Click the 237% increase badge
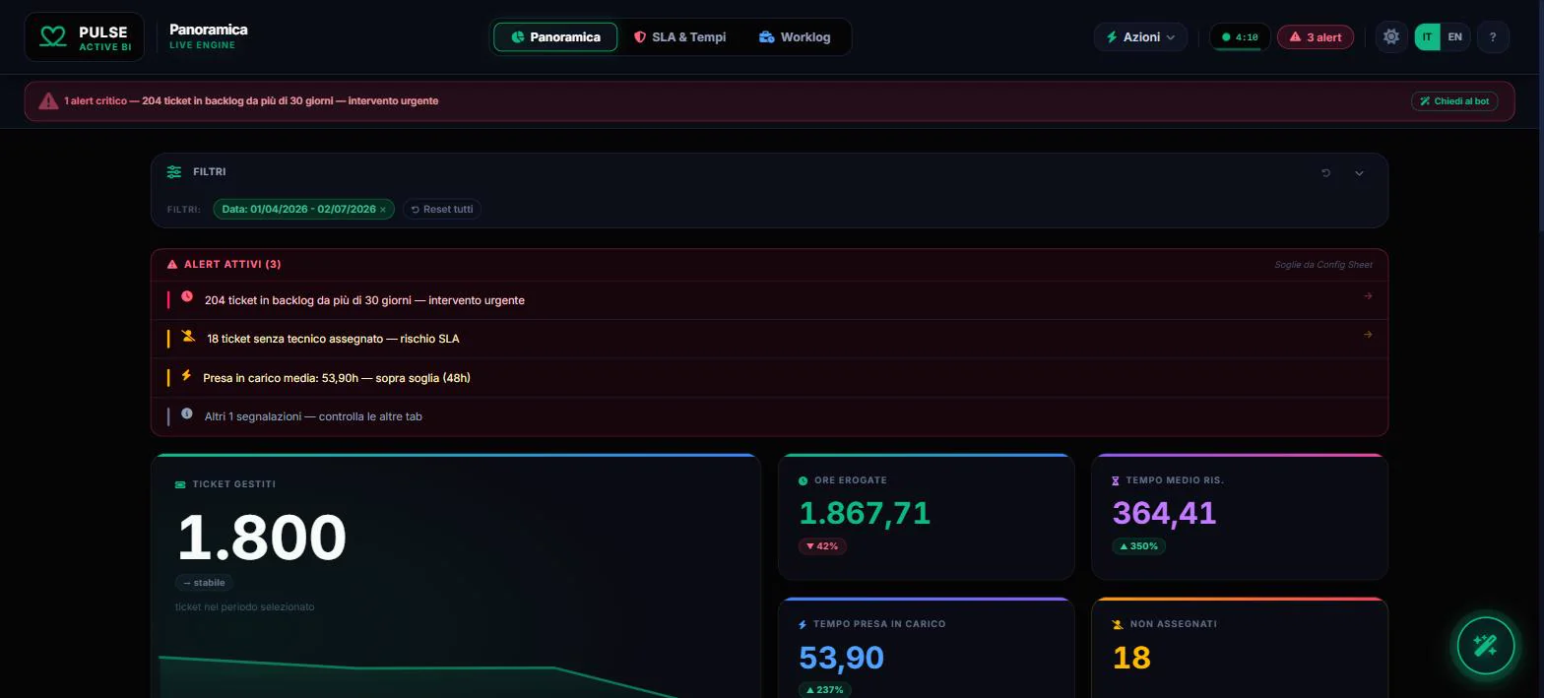Viewport: 1544px width, 698px height. 825,690
